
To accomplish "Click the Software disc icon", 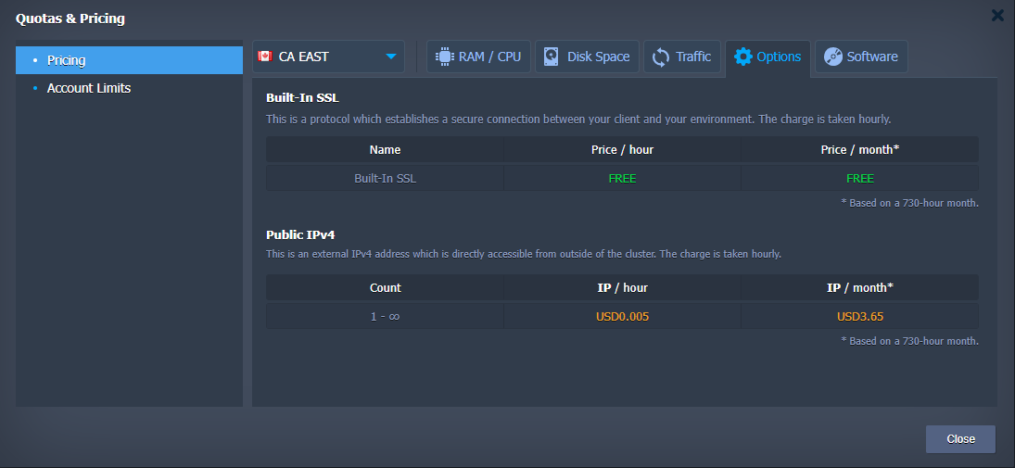I will pos(832,57).
